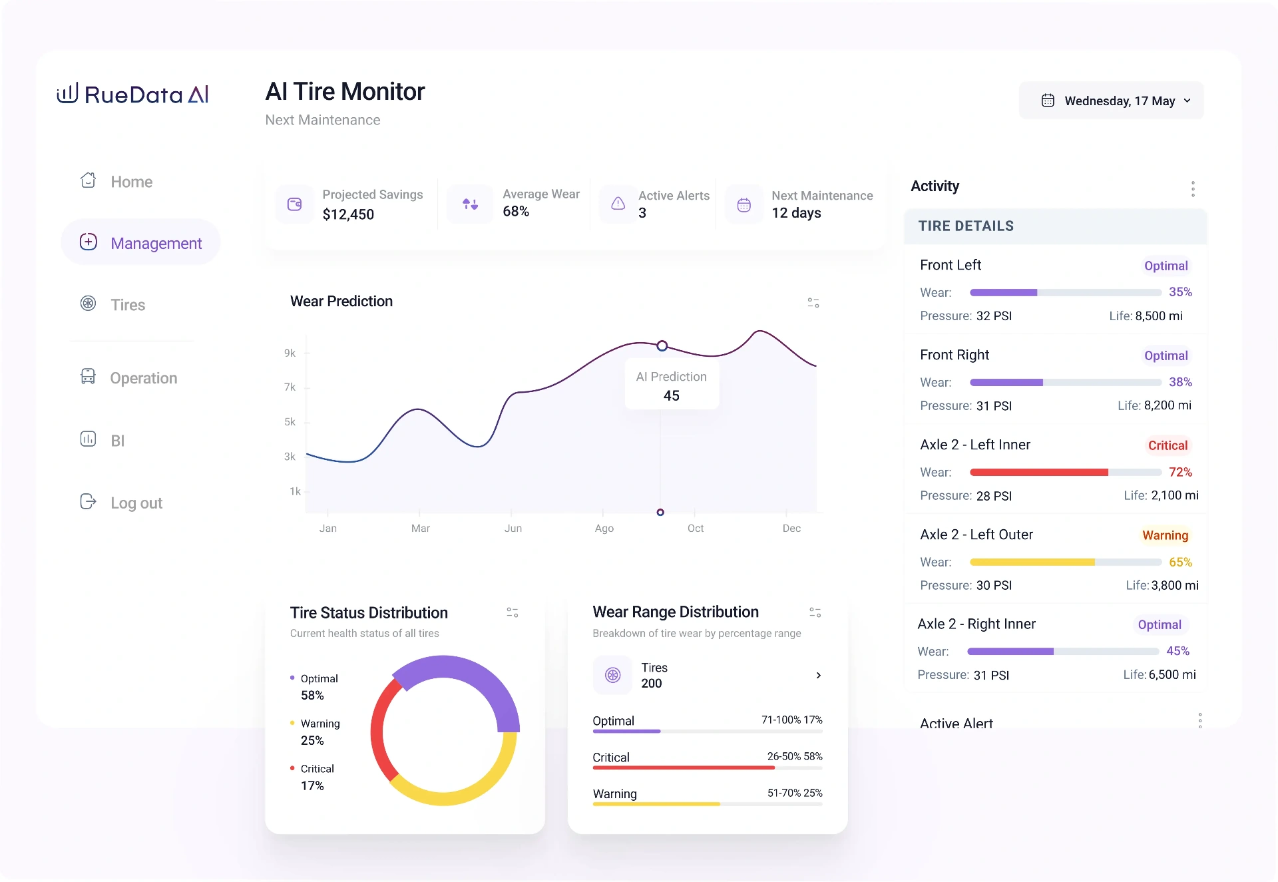Open the Wednesday, 17 May date dropdown
The width and height of the screenshot is (1278, 882).
pyautogui.click(x=1112, y=101)
